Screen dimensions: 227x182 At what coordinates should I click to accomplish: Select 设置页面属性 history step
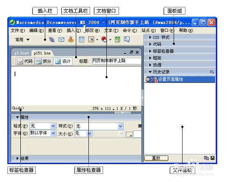click(x=180, y=79)
